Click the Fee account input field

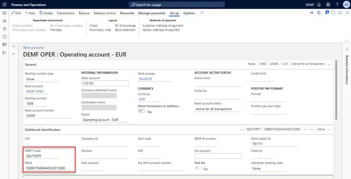pyautogui.click(x=218, y=156)
